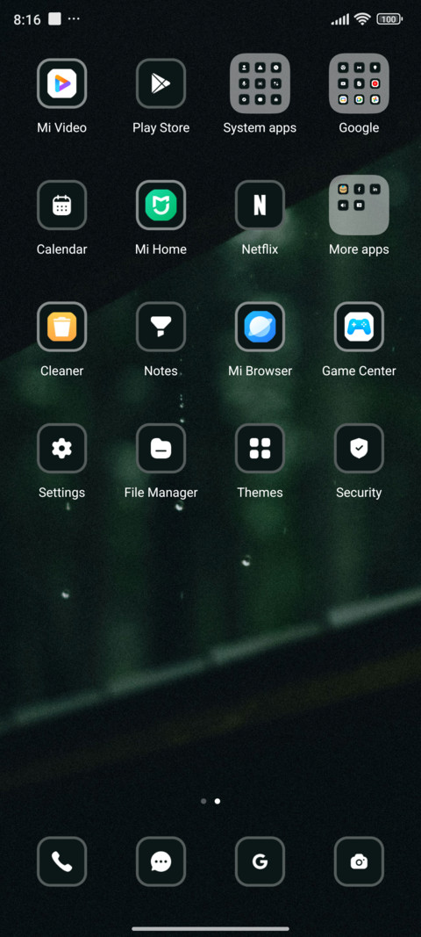Screen dimensions: 421x937
Task: Open the System apps folder
Action: click(x=260, y=83)
